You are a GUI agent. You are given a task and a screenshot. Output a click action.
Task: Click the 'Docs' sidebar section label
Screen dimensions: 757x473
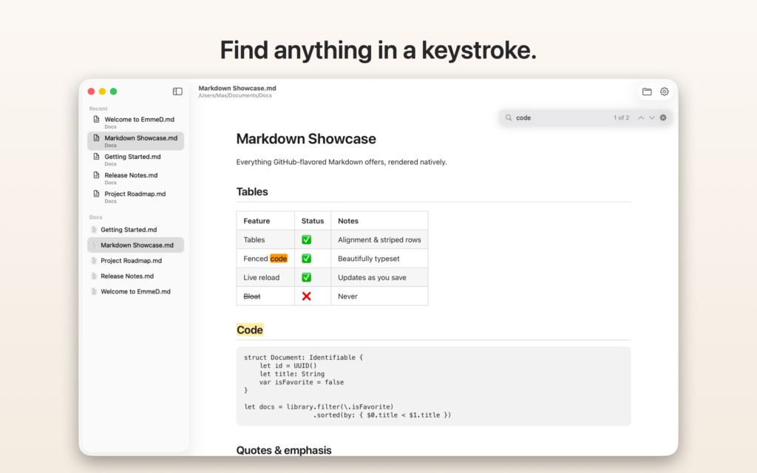pyautogui.click(x=95, y=217)
